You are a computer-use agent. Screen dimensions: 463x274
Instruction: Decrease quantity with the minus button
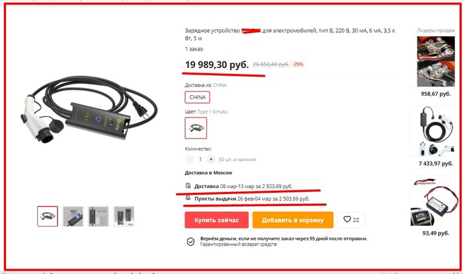tap(189, 159)
